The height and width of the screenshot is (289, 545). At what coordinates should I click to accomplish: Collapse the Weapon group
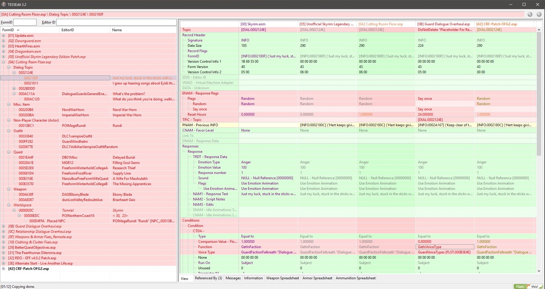[9, 189]
